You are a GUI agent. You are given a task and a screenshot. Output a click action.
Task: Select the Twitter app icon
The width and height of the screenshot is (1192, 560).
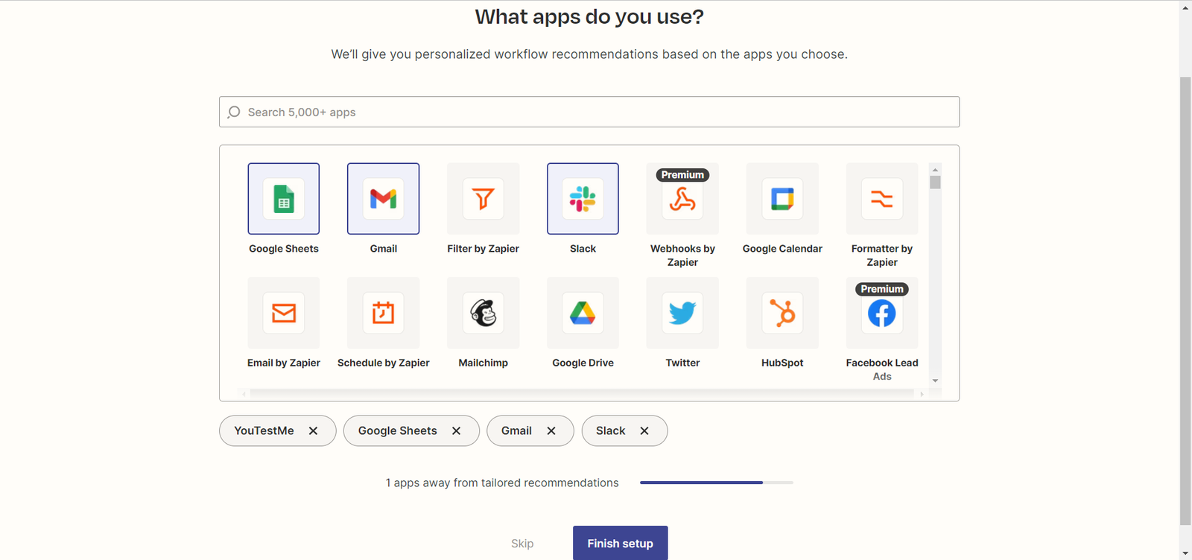coord(682,313)
